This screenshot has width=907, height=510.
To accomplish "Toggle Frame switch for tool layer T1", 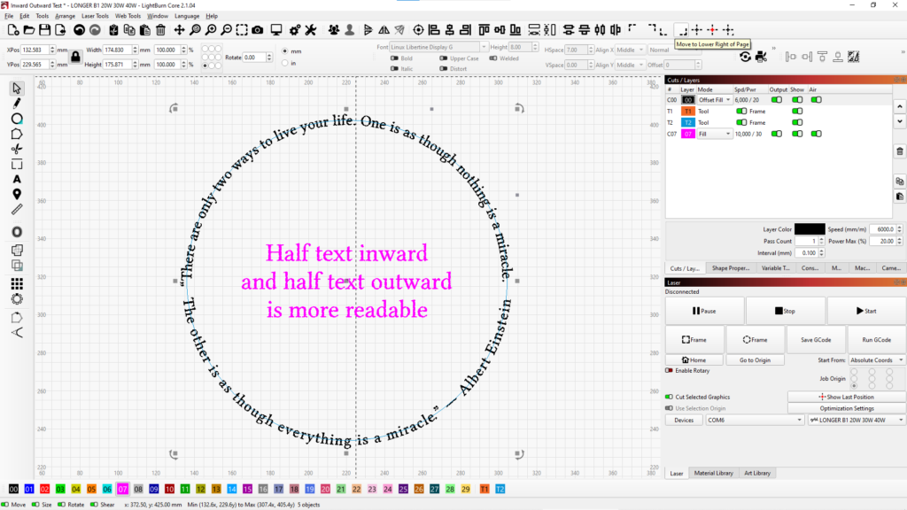I will (741, 111).
